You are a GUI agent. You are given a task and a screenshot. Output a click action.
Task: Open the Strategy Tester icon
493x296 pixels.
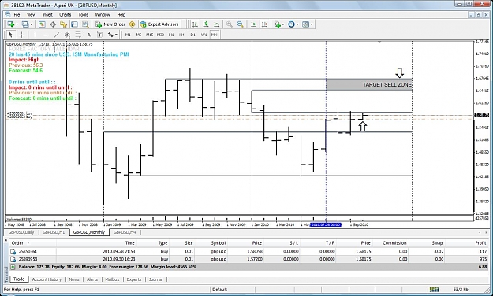tap(85, 24)
